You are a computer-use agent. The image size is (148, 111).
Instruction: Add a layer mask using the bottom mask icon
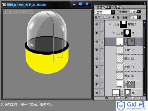click(x=113, y=98)
